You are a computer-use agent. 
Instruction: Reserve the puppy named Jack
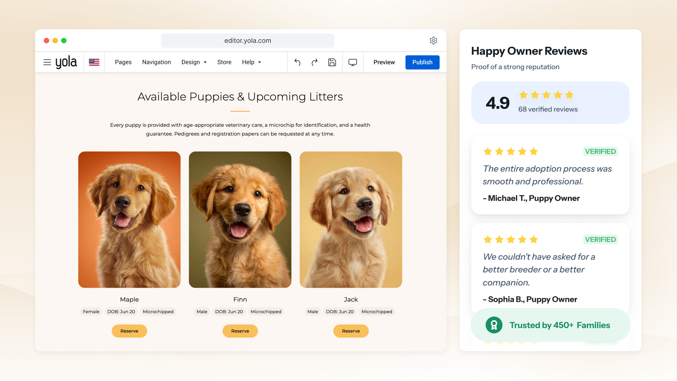(351, 331)
